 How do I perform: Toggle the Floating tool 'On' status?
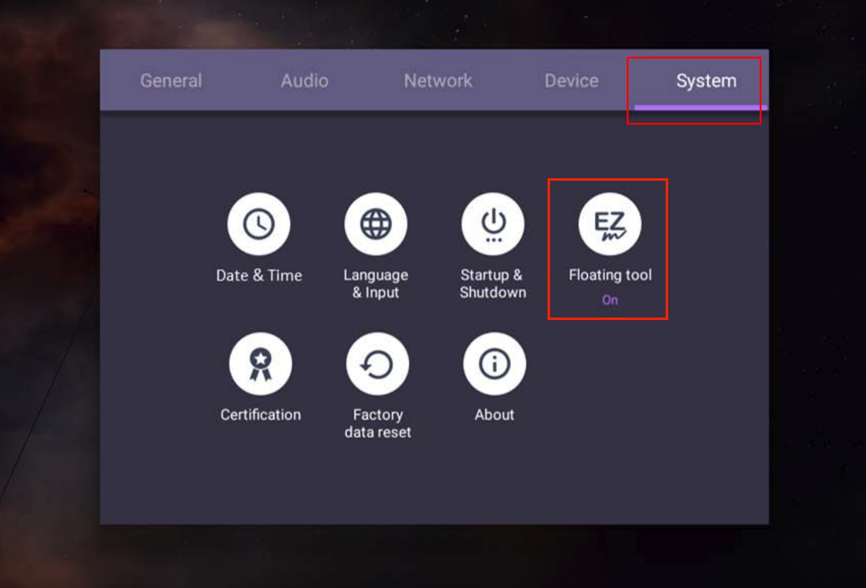tap(610, 300)
